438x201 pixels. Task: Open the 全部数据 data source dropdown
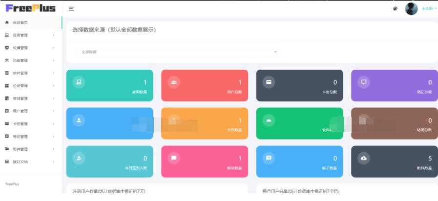177,52
